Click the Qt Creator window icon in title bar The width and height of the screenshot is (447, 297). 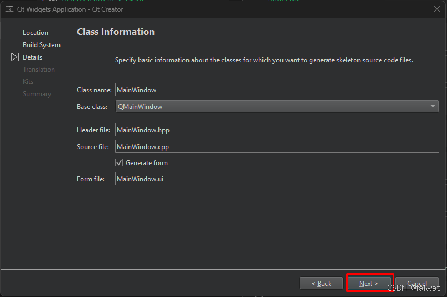click(9, 9)
